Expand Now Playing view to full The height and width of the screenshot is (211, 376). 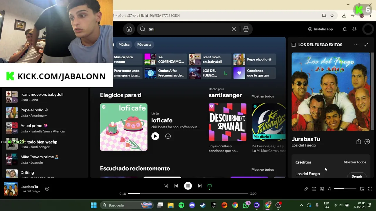[x=366, y=45]
